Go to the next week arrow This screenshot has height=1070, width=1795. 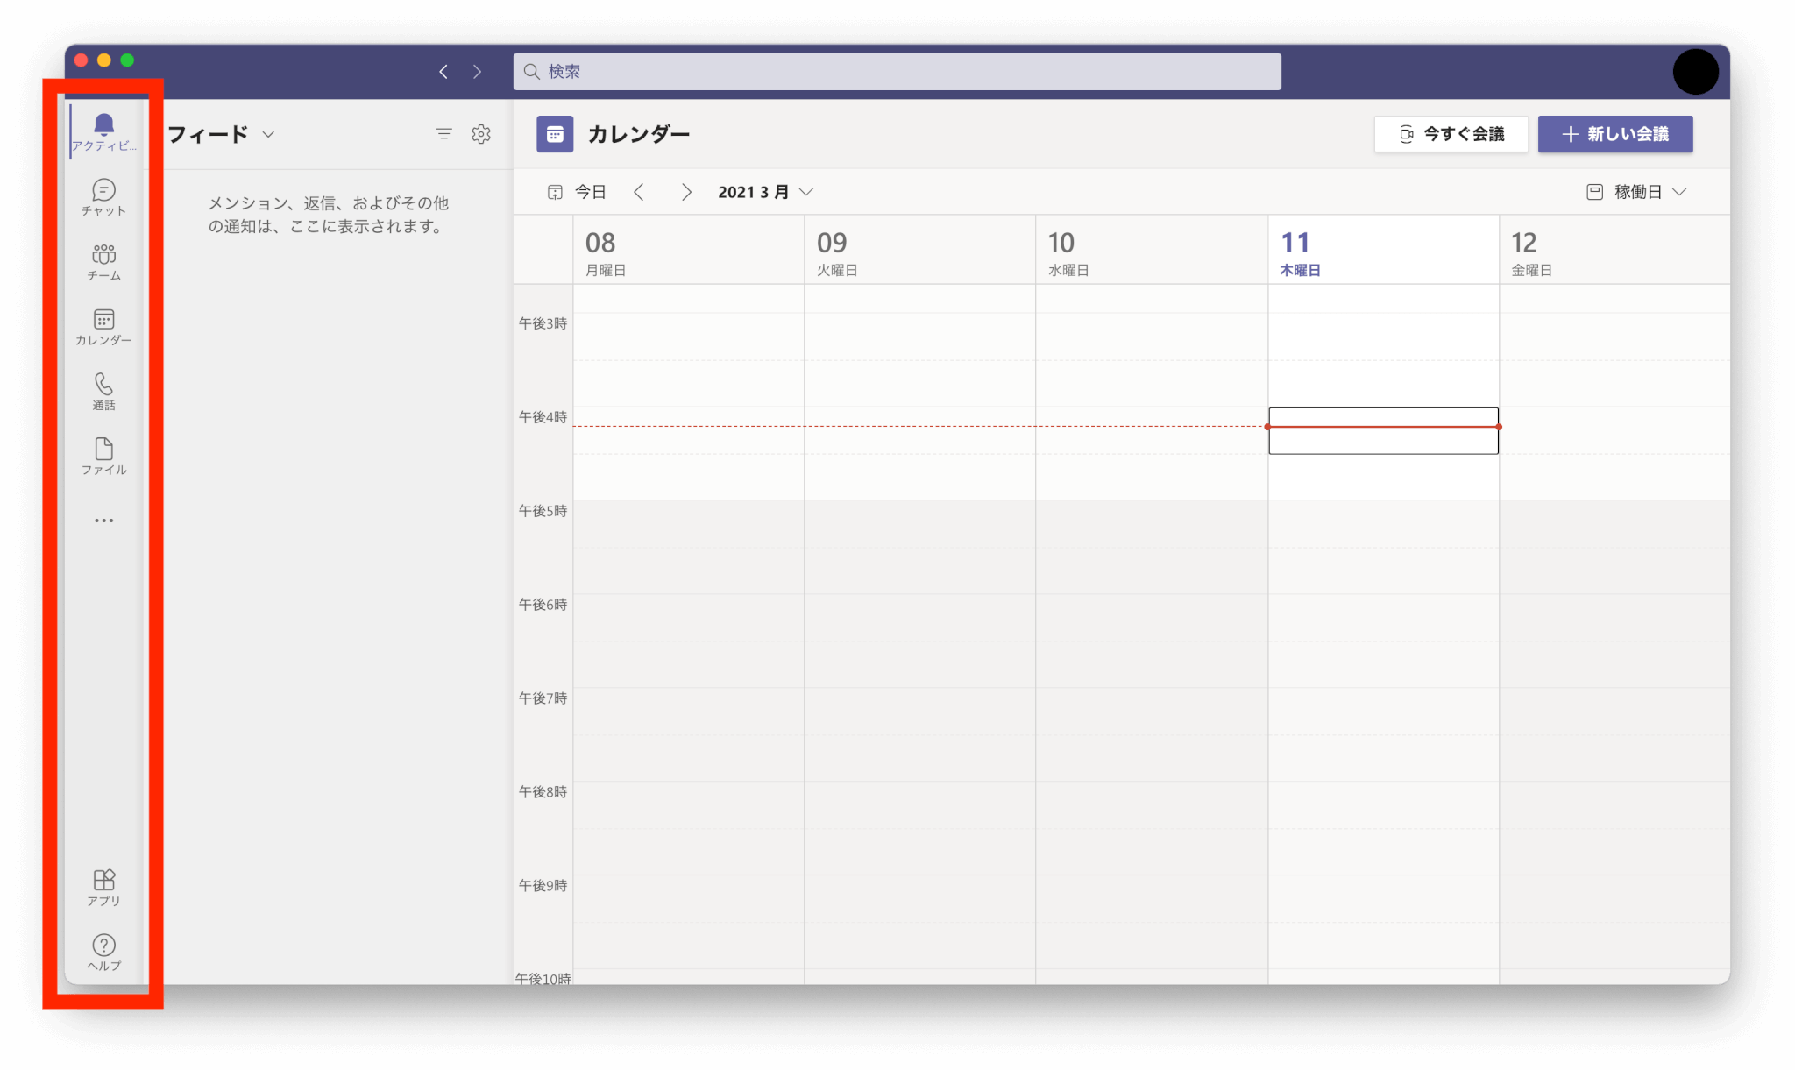pos(686,192)
